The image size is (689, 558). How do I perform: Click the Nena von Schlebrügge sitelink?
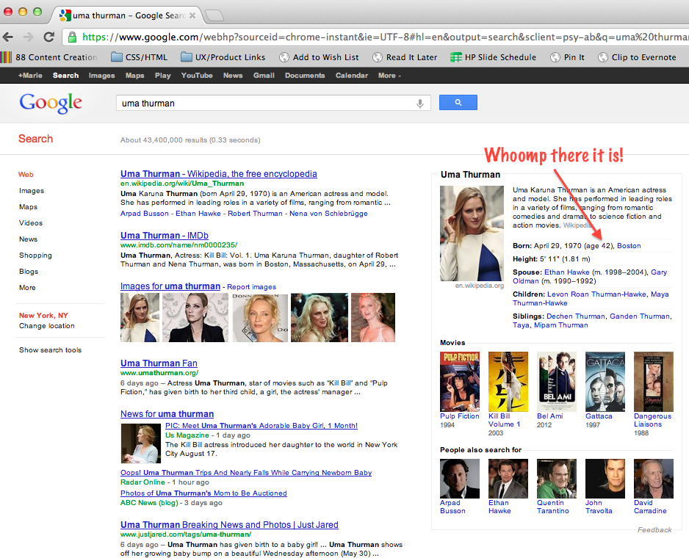[x=328, y=214]
